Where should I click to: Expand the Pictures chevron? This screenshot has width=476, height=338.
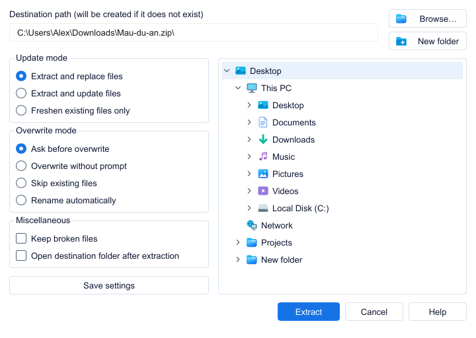(249, 174)
